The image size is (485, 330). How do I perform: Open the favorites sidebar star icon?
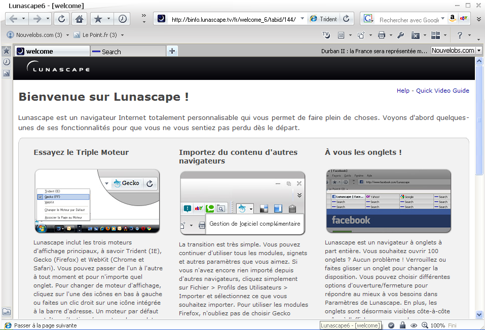pyautogui.click(x=6, y=51)
